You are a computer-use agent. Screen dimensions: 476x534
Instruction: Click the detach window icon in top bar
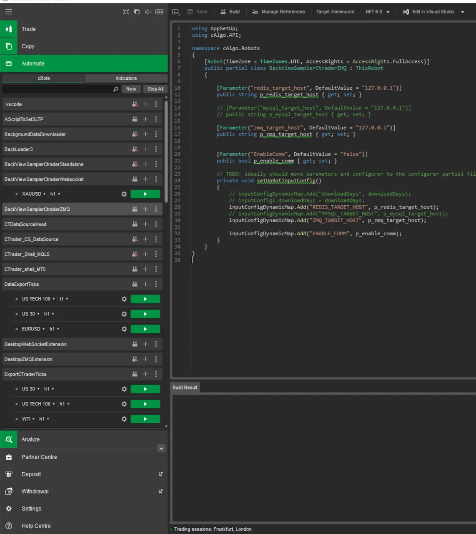[137, 12]
